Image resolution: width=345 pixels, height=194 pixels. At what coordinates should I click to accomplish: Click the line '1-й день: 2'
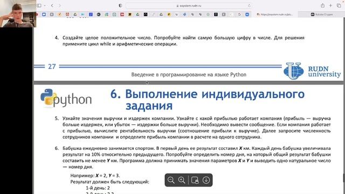click(98, 188)
